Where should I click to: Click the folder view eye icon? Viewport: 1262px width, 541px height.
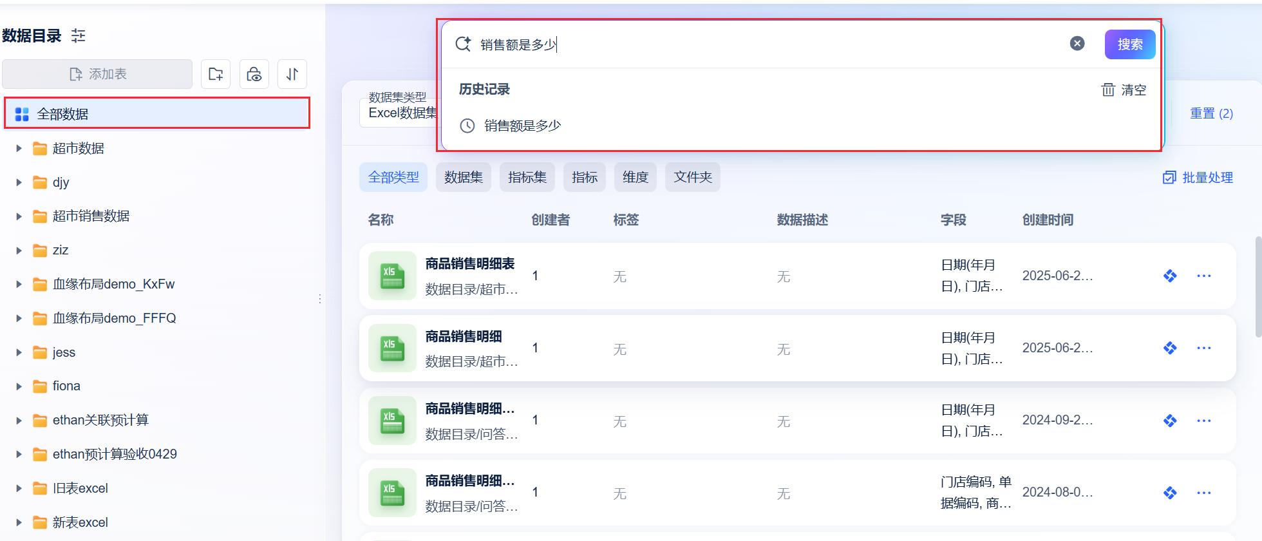tap(254, 74)
